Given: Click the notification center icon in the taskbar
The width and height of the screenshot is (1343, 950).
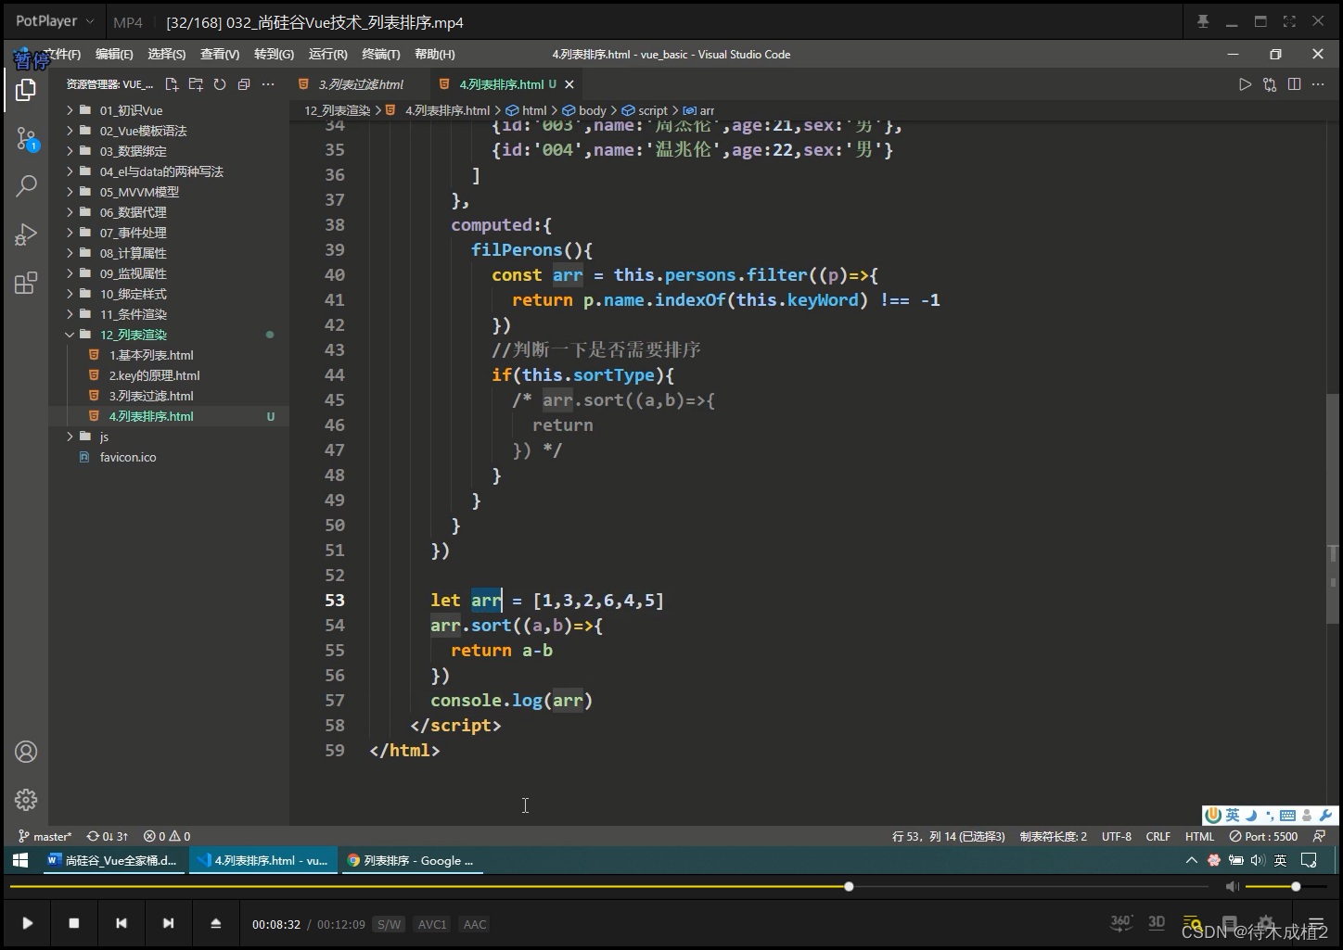Looking at the screenshot, I should click(1309, 860).
